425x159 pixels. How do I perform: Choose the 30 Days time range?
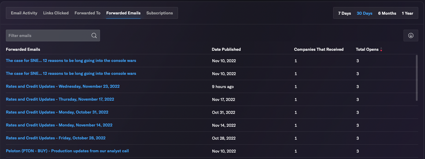coord(364,13)
